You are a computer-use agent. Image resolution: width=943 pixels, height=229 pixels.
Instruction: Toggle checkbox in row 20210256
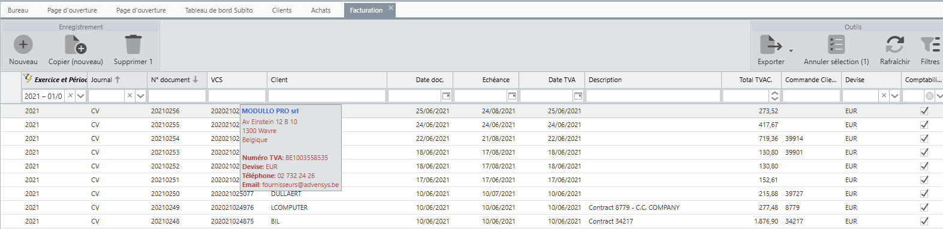[924, 111]
